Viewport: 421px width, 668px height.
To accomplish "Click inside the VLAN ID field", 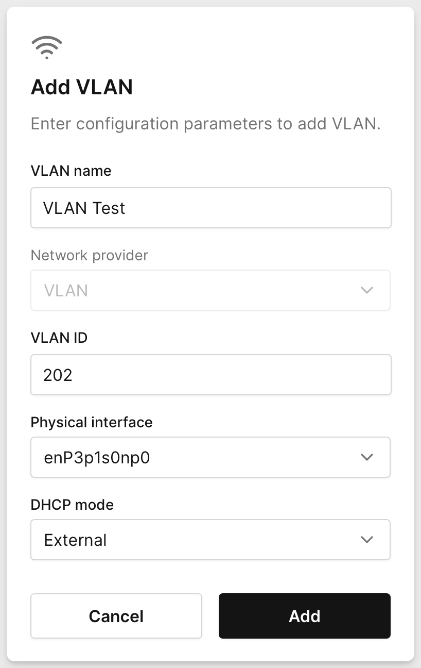I will (x=211, y=375).
